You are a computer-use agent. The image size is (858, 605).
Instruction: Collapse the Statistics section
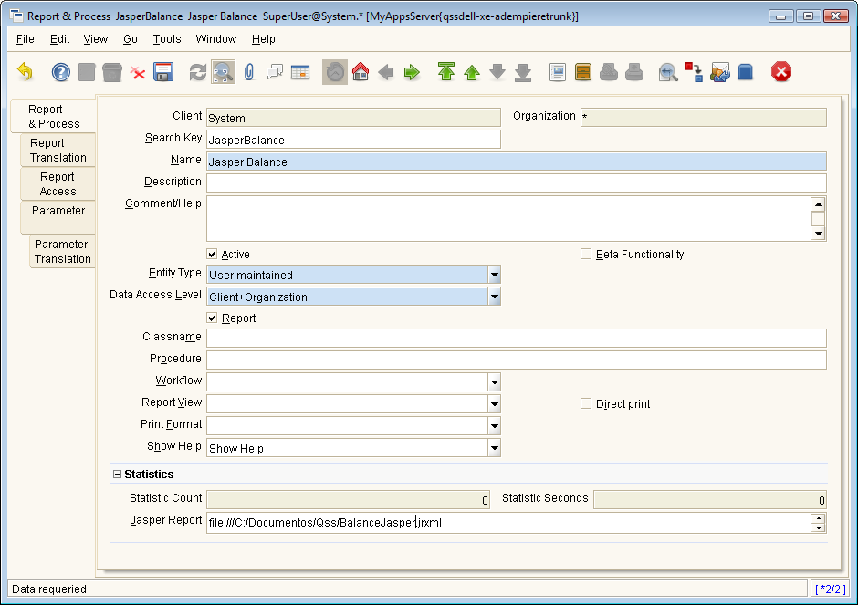(117, 475)
